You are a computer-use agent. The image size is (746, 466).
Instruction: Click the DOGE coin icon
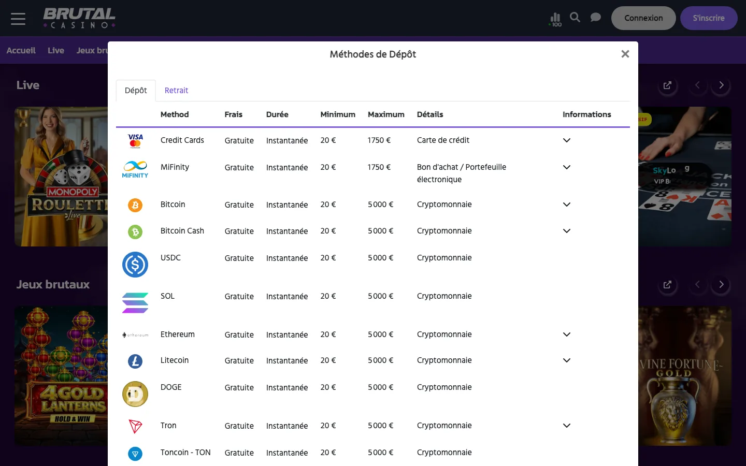pyautogui.click(x=135, y=394)
